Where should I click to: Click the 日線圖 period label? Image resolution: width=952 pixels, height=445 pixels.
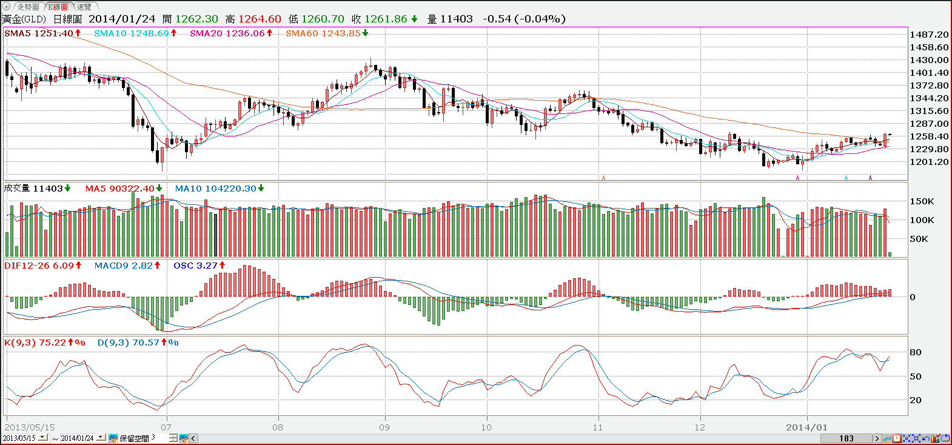coord(67,19)
